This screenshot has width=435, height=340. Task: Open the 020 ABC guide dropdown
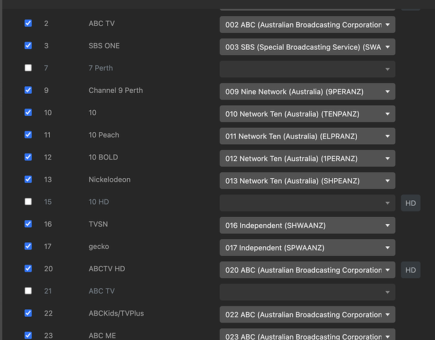(x=308, y=270)
